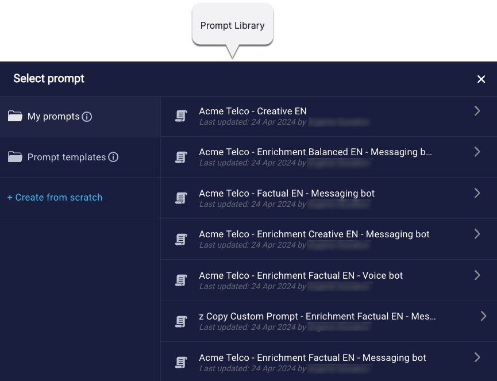
Task: Select Enrichment Factual EN - Messaging bot prompt
Action: [329, 361]
